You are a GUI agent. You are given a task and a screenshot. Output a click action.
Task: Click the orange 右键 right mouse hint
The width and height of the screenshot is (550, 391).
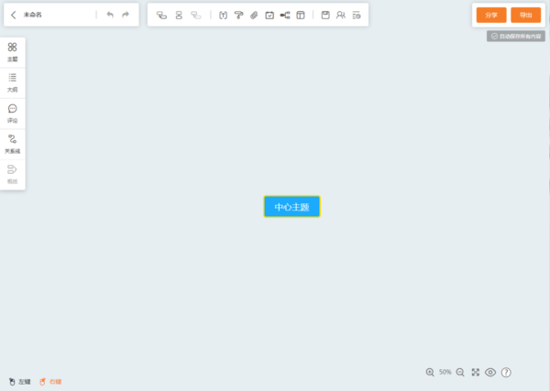tap(50, 382)
